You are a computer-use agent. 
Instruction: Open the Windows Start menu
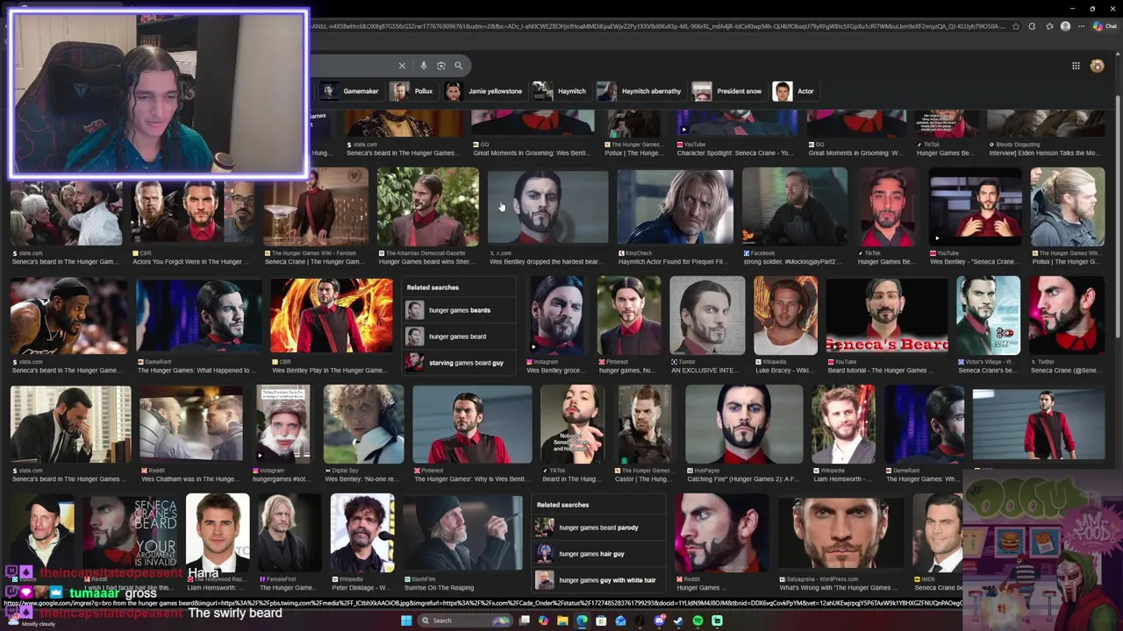(x=406, y=620)
